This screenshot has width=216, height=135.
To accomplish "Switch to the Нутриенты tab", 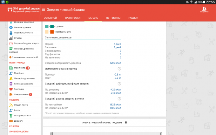I will pos(113,18).
